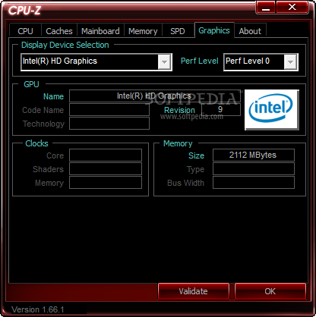Select the Memory tab
Screen dimensions: 316x317
coord(143,31)
